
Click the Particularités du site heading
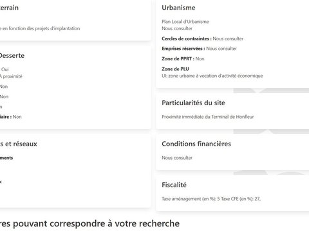click(193, 103)
